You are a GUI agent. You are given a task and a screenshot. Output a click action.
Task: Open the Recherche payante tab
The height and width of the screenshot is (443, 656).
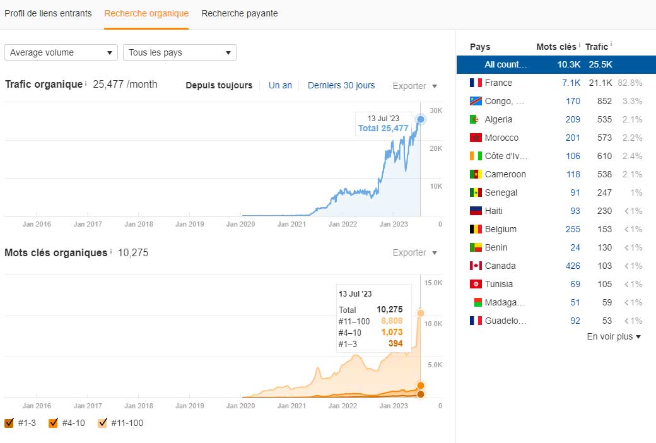[239, 13]
